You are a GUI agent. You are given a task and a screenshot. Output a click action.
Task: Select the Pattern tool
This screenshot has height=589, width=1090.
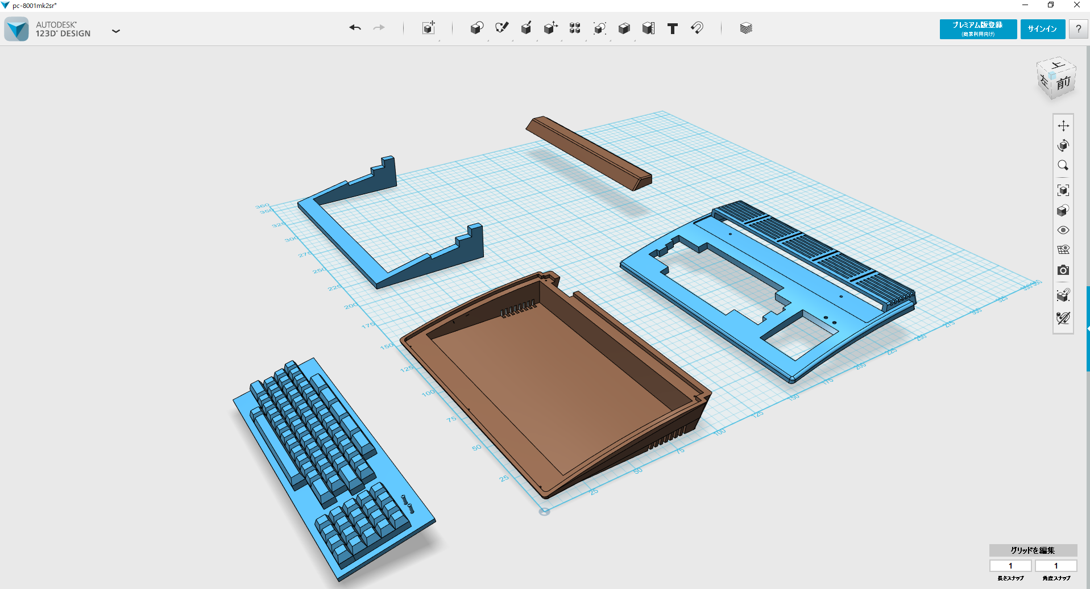574,28
